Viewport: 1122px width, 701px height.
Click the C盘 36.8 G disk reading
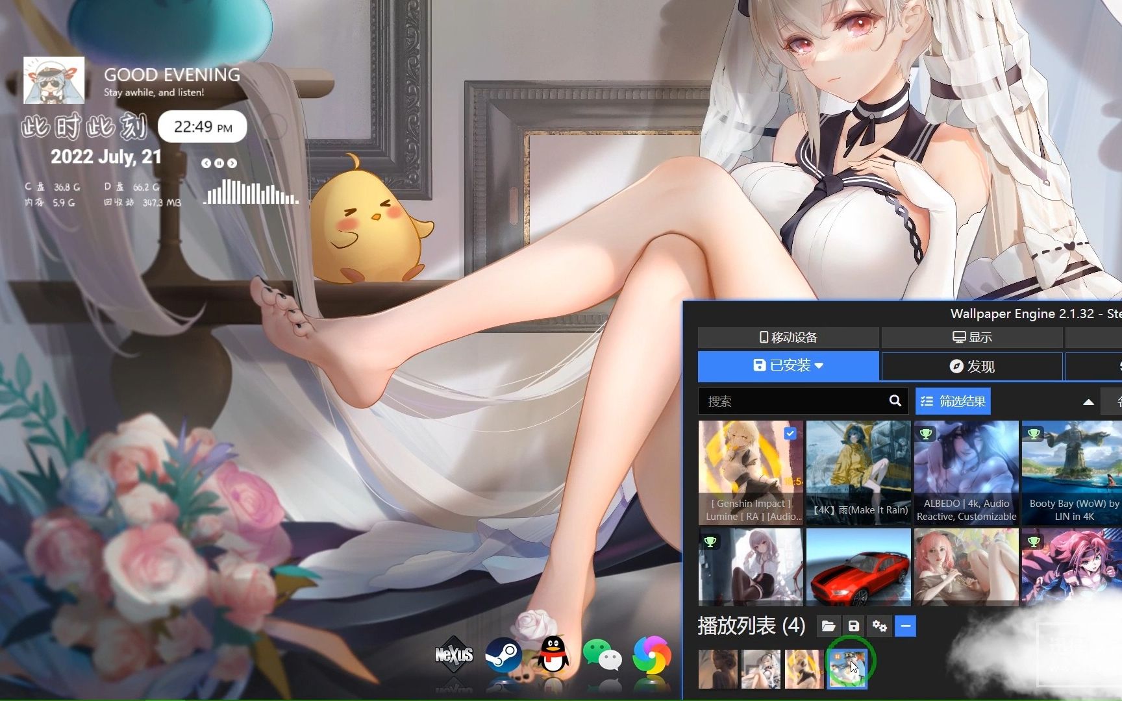point(53,187)
